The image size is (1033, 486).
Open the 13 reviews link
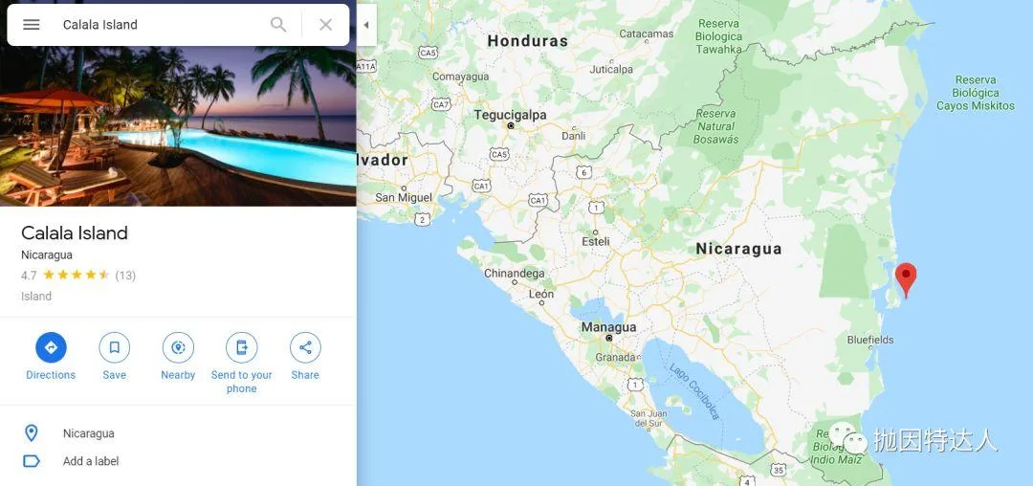click(125, 276)
